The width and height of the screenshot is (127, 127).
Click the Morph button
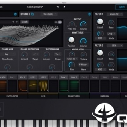tap(24, 22)
